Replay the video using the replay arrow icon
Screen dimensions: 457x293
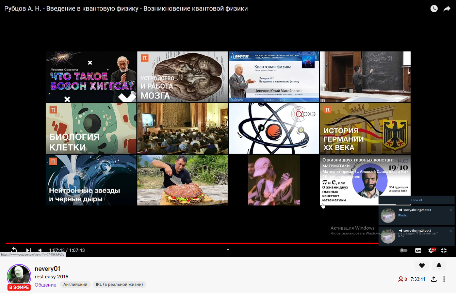[x=14, y=250]
